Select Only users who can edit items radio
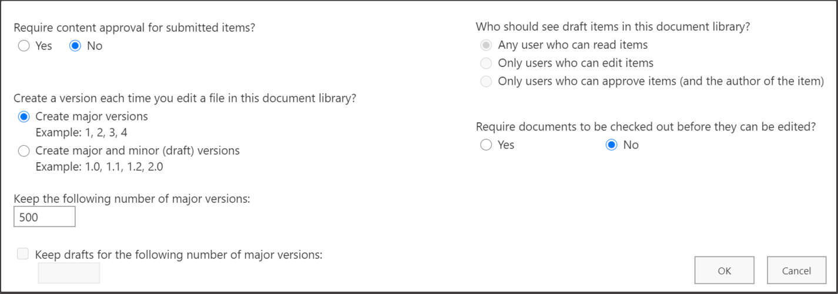The image size is (838, 294). (486, 63)
